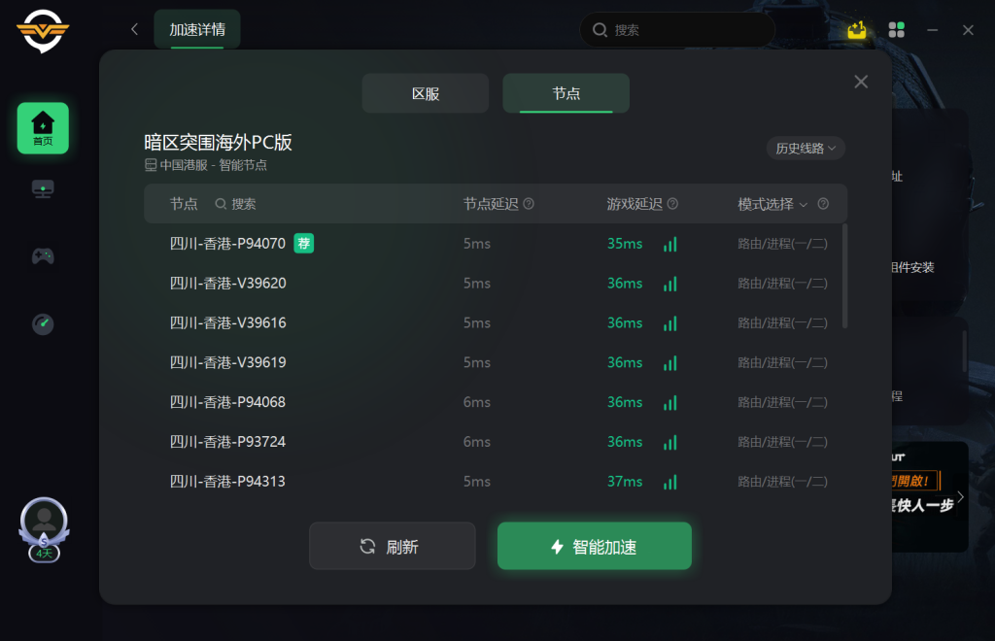Select node 四川-香港-P94070 recommended row
The image size is (995, 641).
click(496, 244)
